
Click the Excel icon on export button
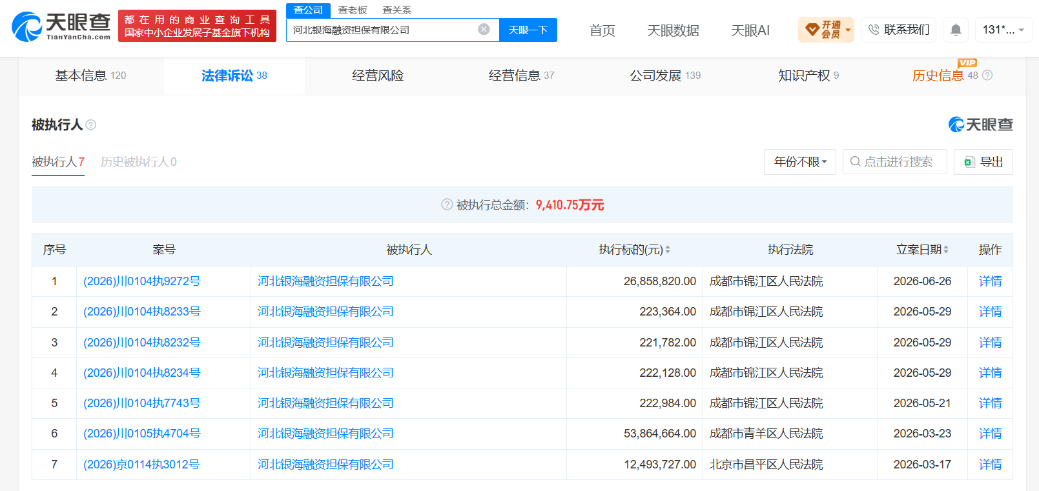point(969,162)
